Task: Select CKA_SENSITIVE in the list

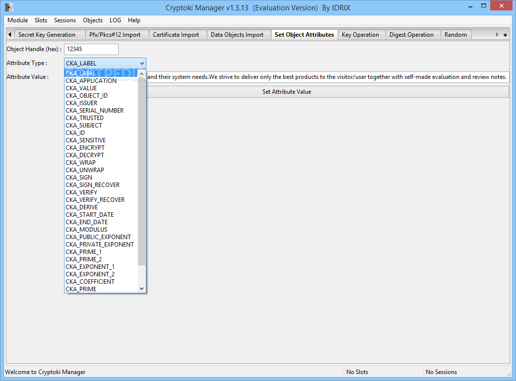Action: click(101, 140)
